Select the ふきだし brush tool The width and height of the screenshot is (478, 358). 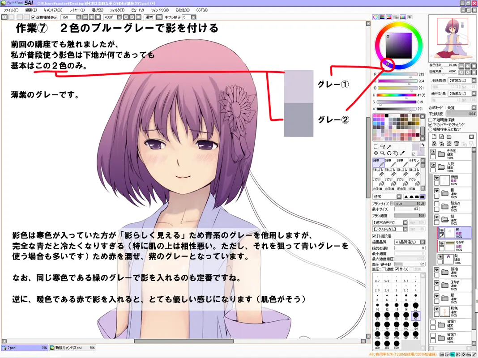(414, 162)
